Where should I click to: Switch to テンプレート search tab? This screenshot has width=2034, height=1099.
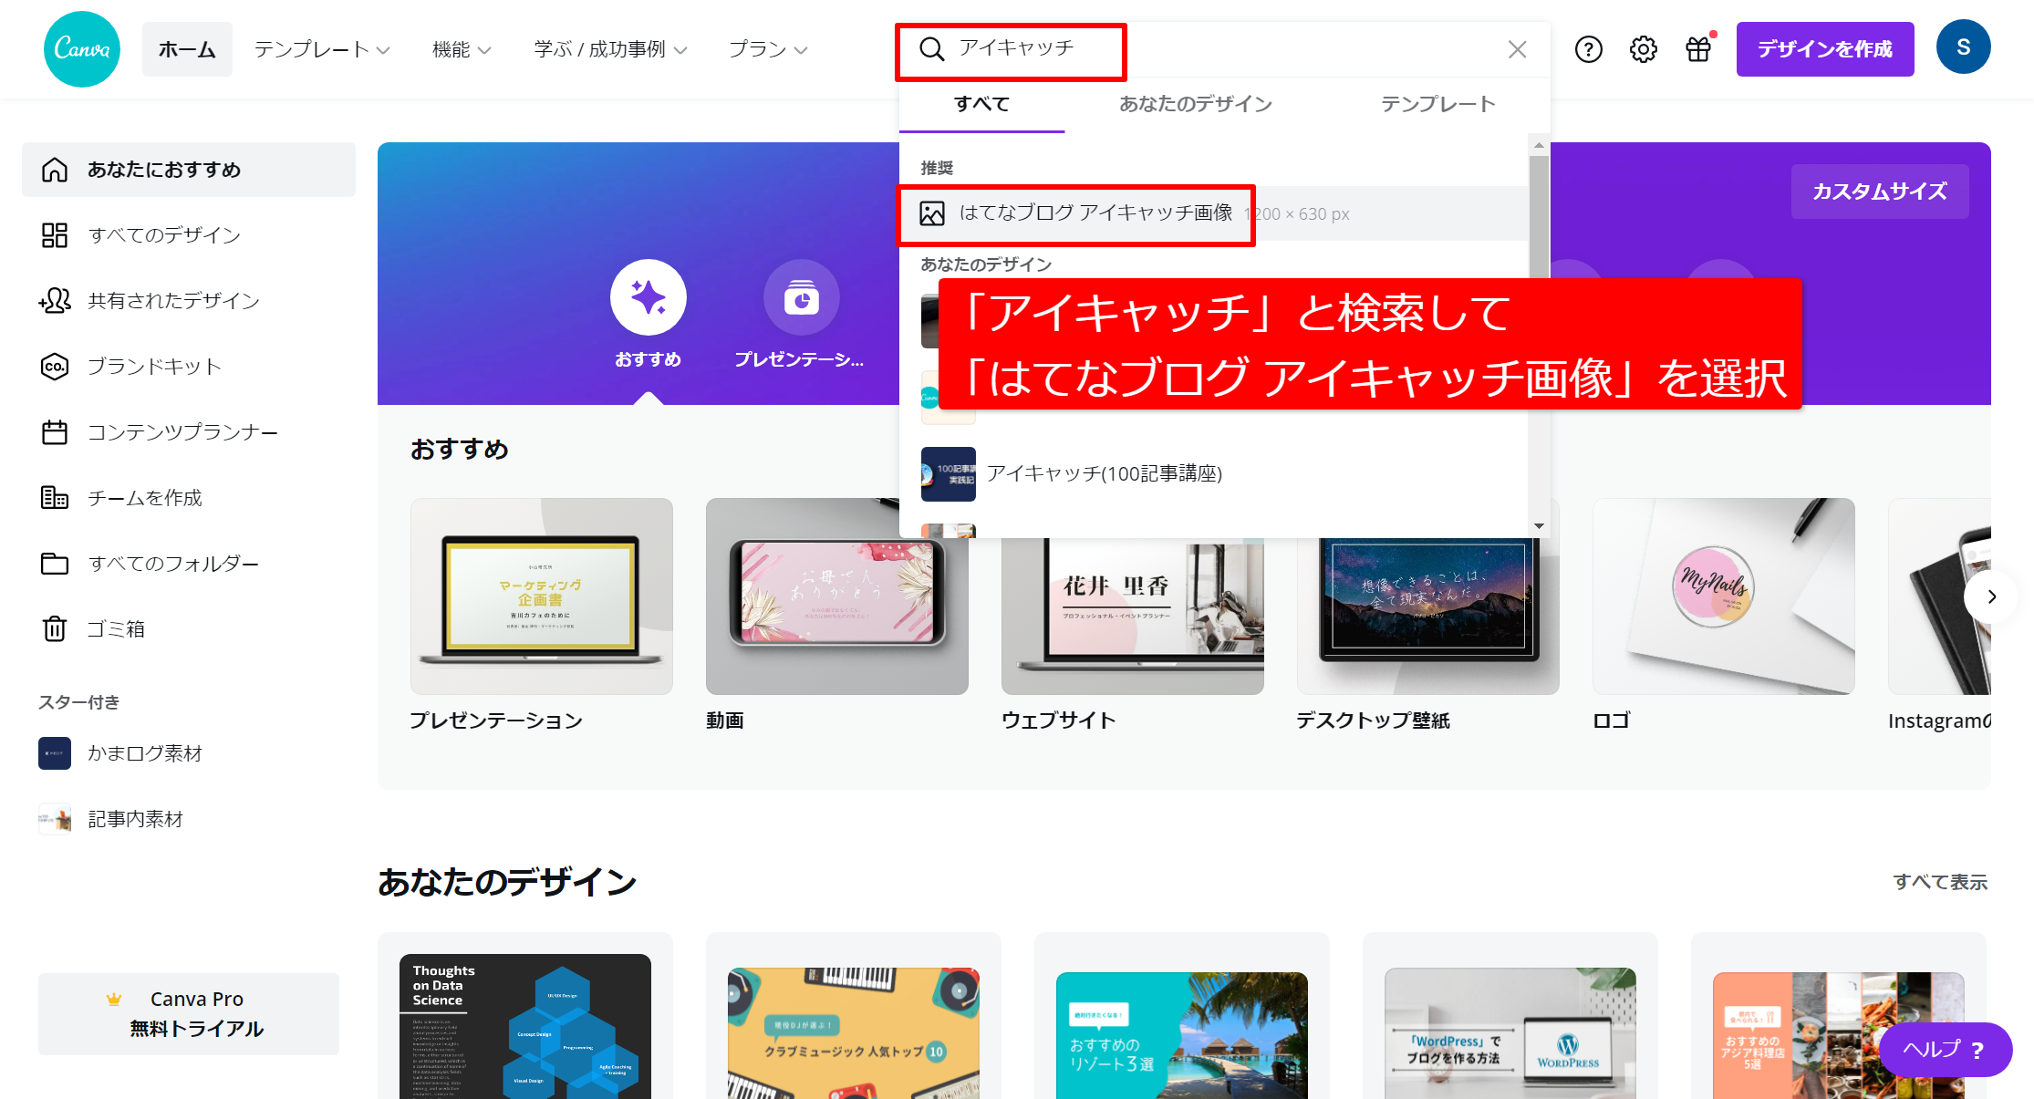click(1437, 104)
